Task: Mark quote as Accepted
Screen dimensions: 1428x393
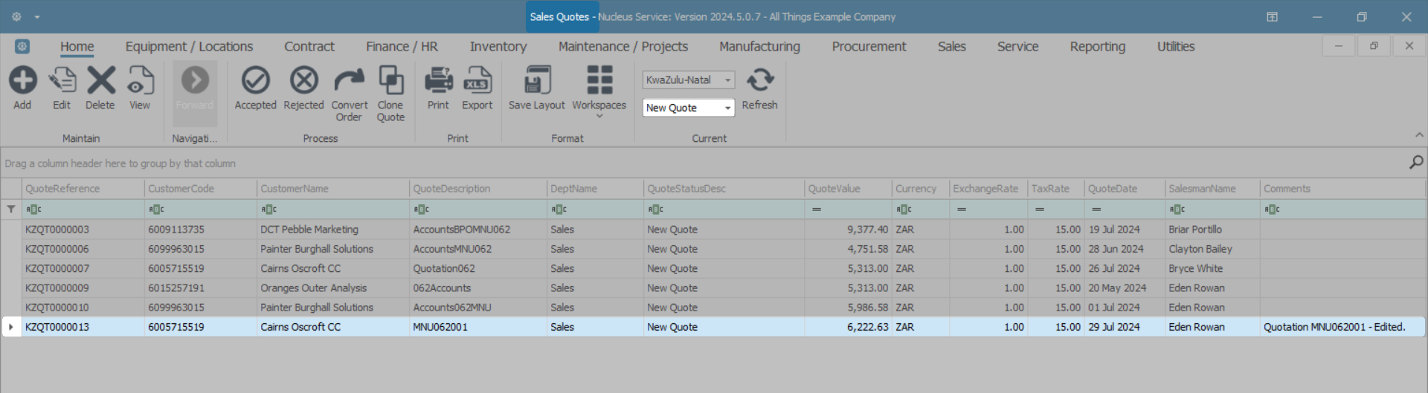Action: tap(255, 81)
